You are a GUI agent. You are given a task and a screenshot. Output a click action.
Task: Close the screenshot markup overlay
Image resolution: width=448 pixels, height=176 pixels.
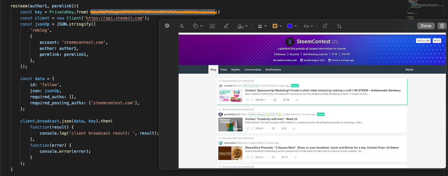pyautogui.click(x=167, y=26)
